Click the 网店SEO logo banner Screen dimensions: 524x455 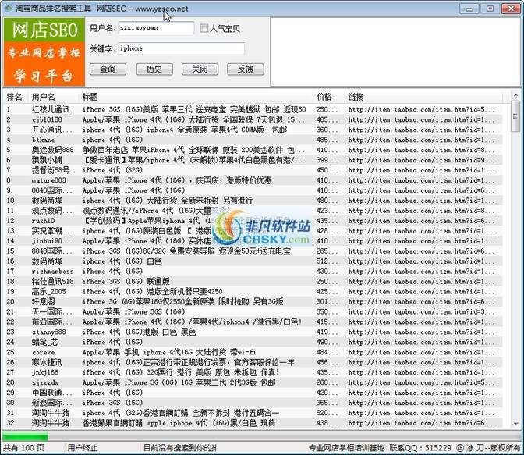coord(44,52)
